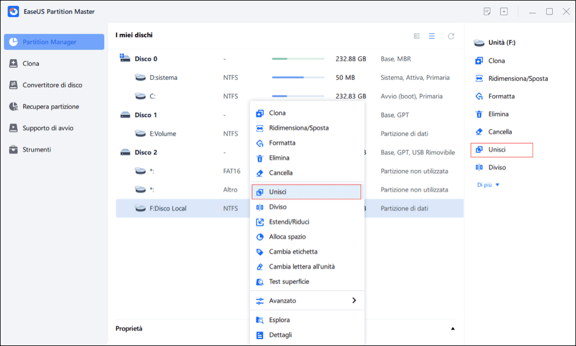Choose Cambia lettera all'unità menu entry
576x346 pixels.
(x=307, y=267)
